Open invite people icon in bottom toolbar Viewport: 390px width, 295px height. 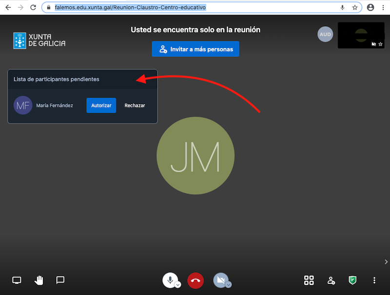(331, 280)
